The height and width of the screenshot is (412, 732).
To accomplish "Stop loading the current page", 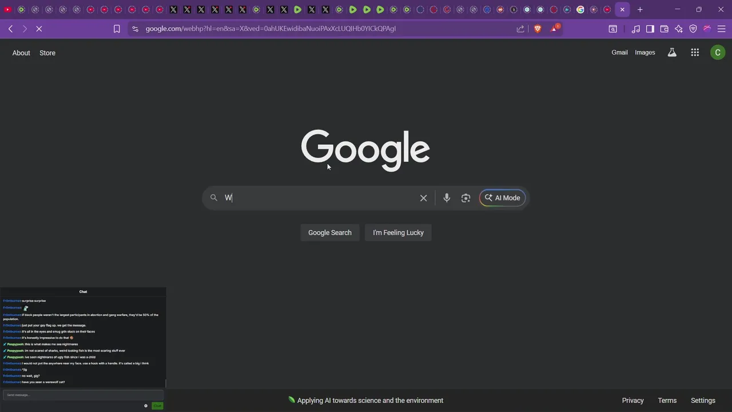I will pos(39,29).
